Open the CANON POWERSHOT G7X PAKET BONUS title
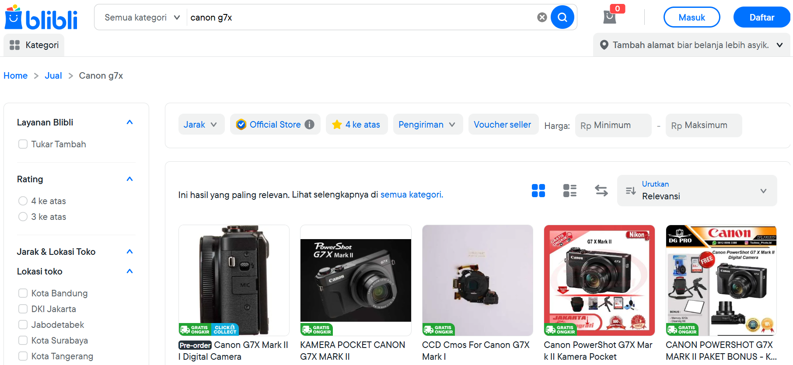The height and width of the screenshot is (365, 793). click(721, 351)
